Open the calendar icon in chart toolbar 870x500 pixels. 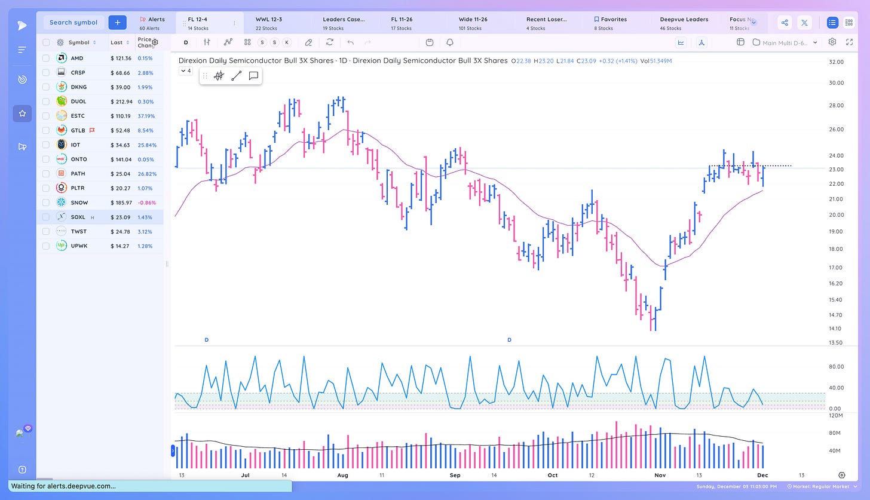pyautogui.click(x=430, y=42)
